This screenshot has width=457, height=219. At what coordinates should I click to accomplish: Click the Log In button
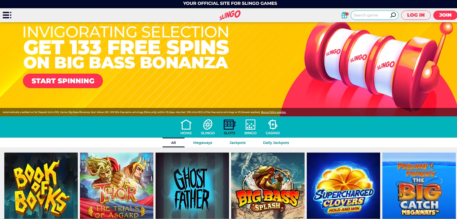416,15
